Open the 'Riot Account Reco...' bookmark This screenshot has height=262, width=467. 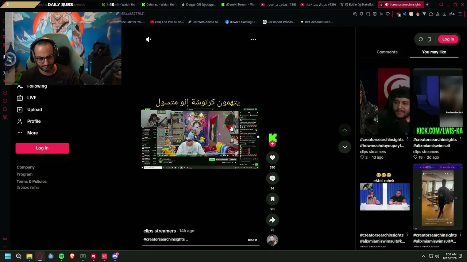click(317, 22)
